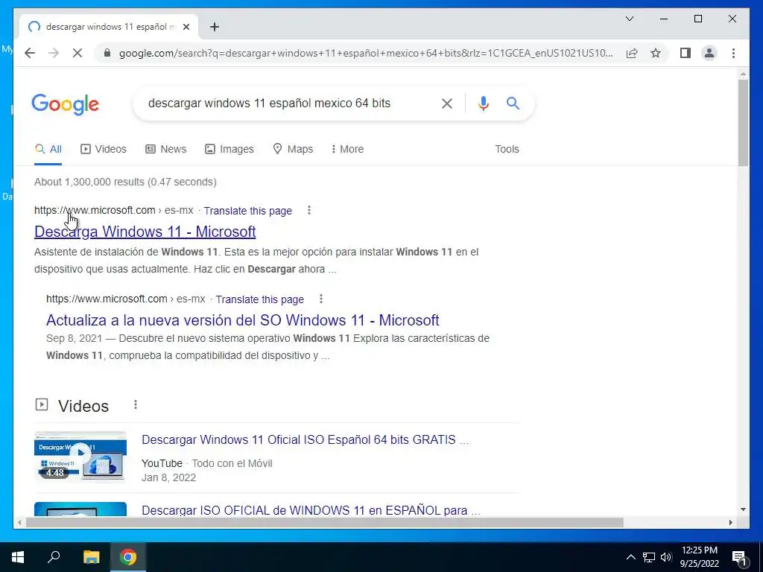Image resolution: width=763 pixels, height=572 pixels.
Task: Switch to the News results tab
Action: pos(166,149)
